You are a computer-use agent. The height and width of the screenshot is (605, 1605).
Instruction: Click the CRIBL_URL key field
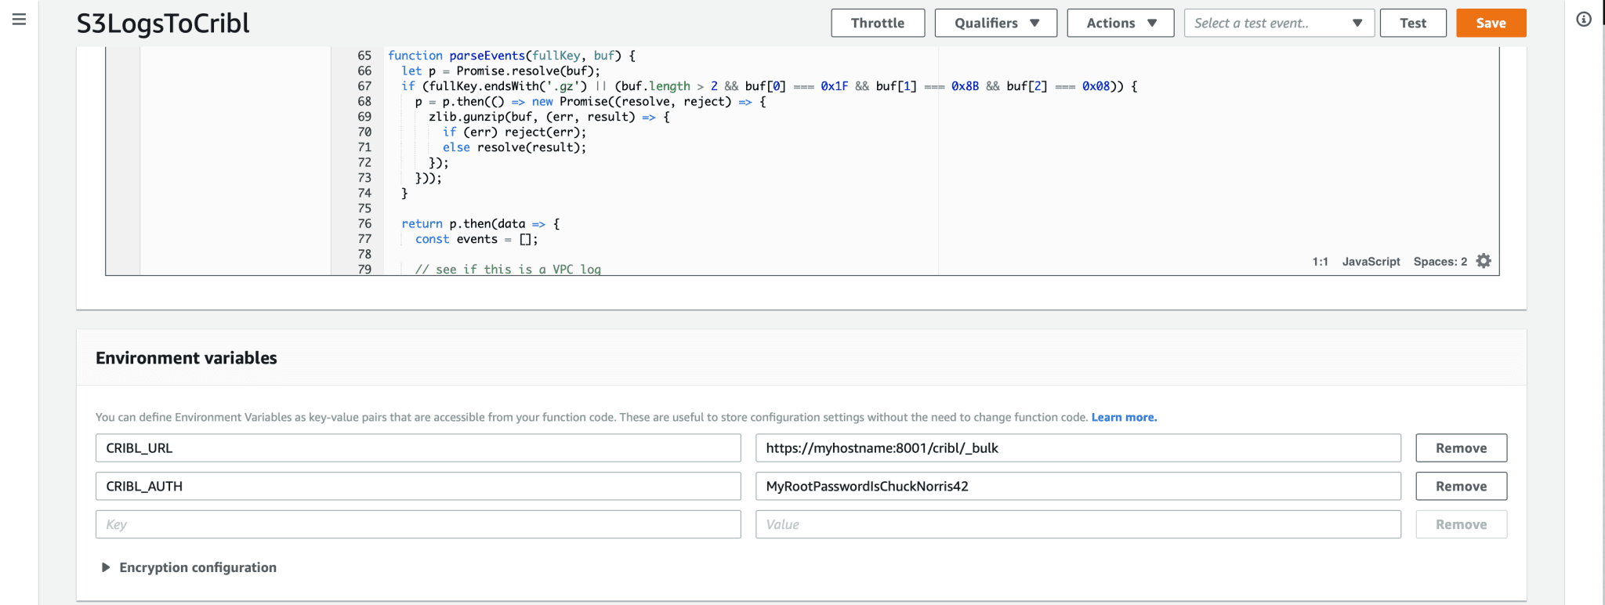[418, 448]
